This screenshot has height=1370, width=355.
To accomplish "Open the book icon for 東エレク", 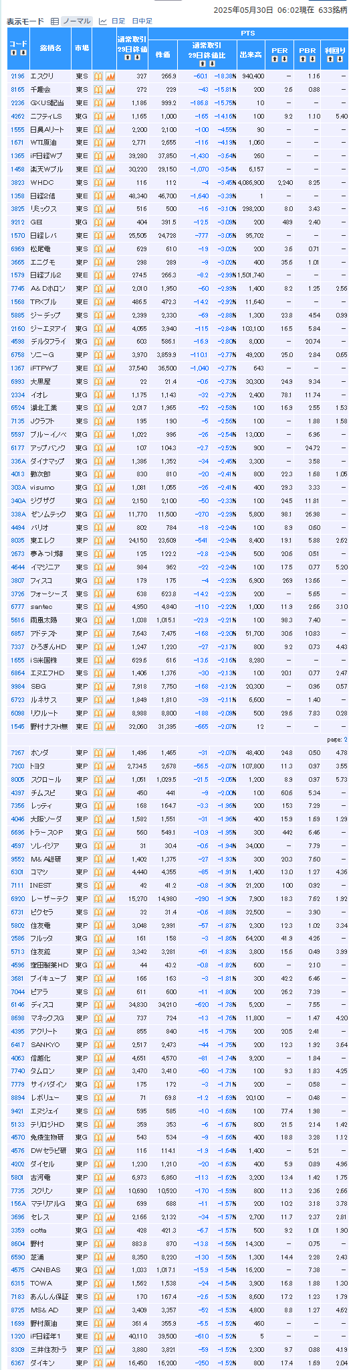I will (98, 540).
